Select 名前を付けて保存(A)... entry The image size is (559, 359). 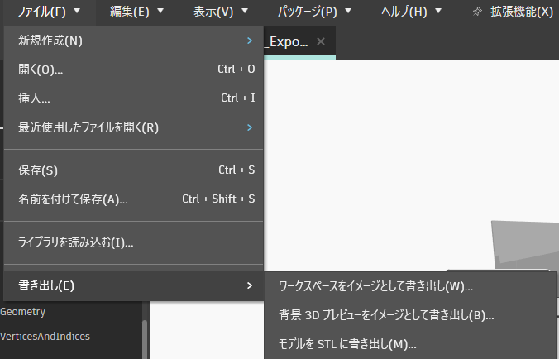coord(134,199)
